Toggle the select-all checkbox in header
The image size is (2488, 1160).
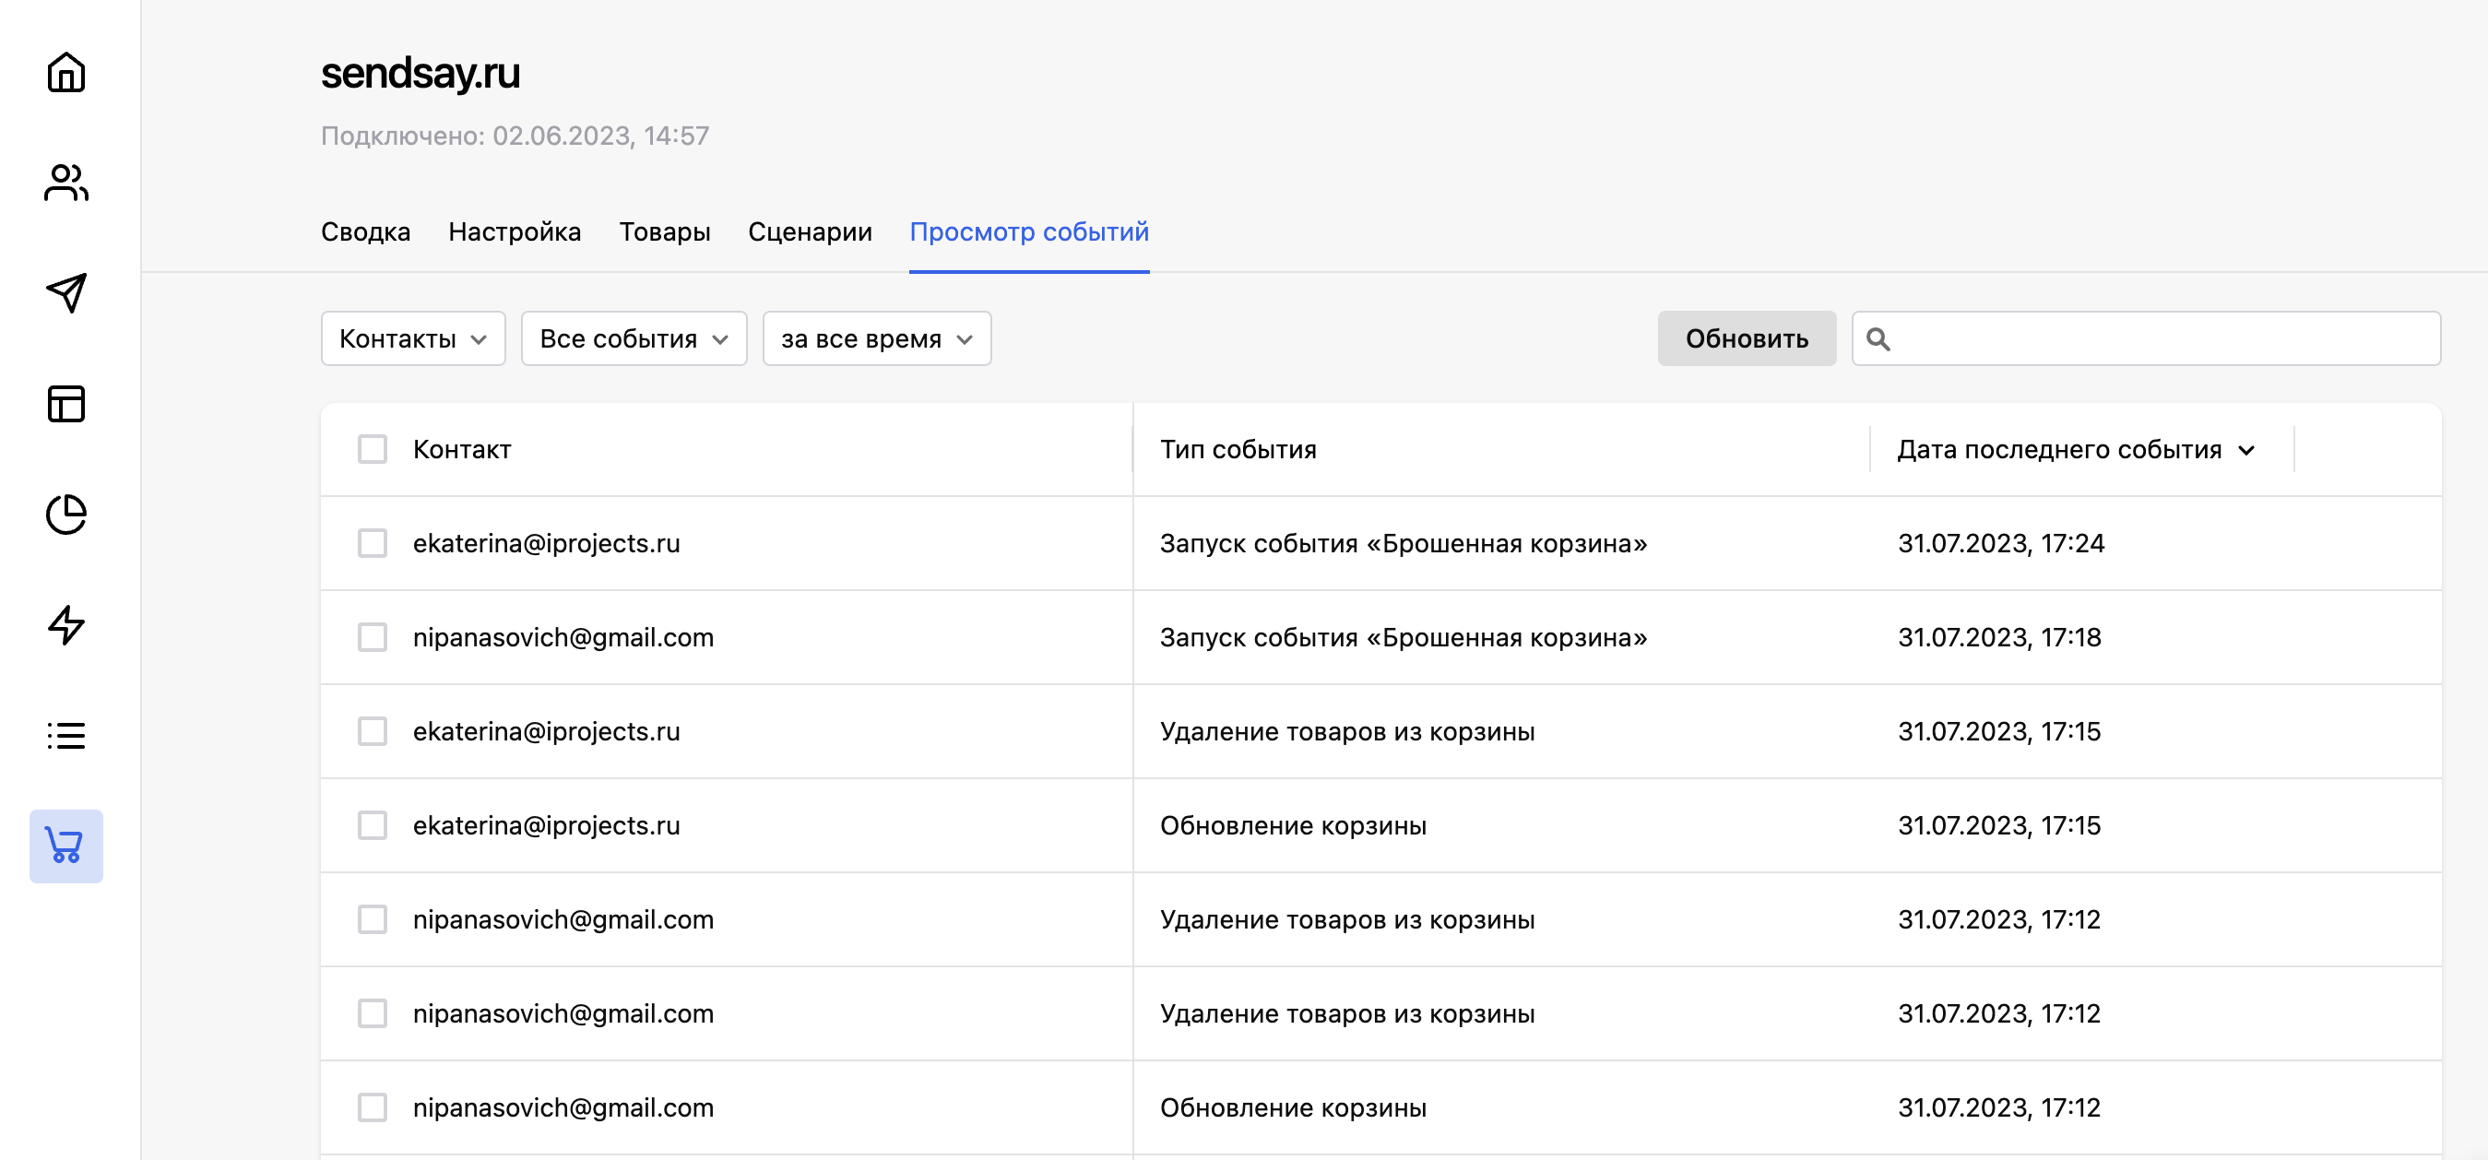tap(372, 449)
